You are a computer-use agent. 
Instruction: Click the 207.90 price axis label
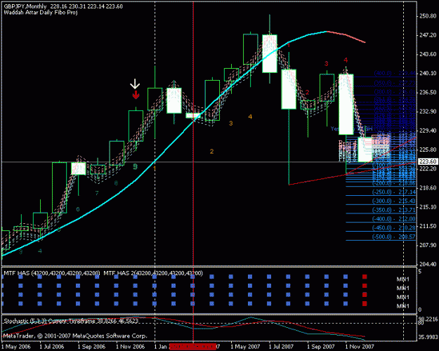point(428,245)
